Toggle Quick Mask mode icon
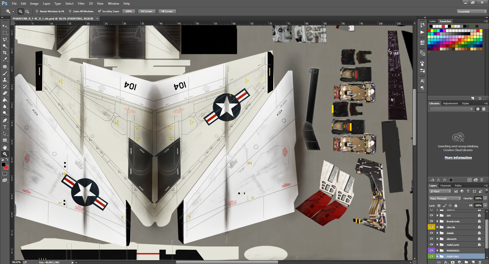489x264 pixels. pyautogui.click(x=5, y=174)
